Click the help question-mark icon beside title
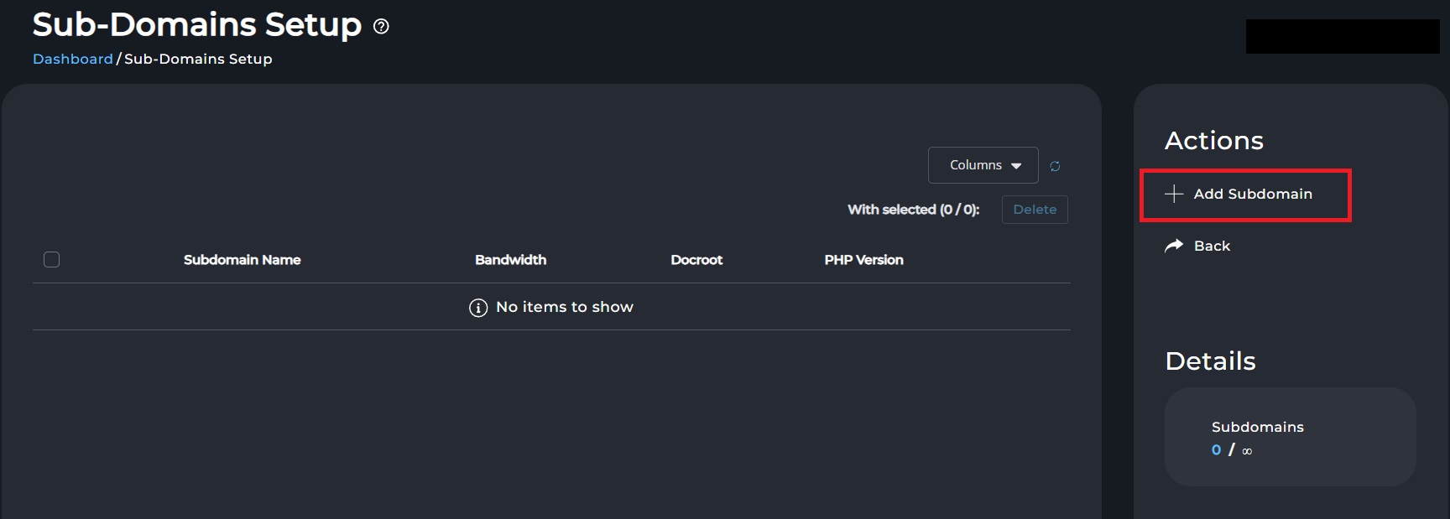 coord(381,26)
